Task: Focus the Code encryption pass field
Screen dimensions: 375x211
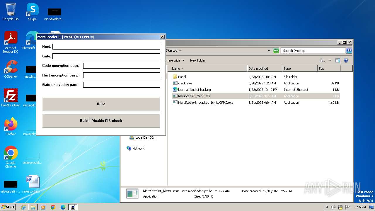Action: coord(122,66)
